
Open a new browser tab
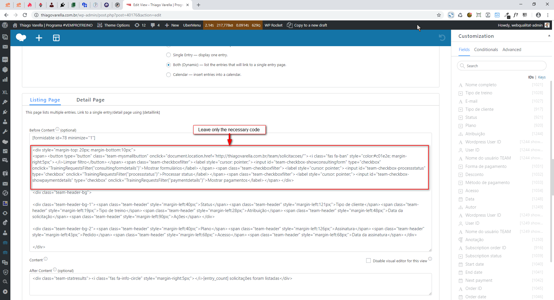tap(199, 5)
